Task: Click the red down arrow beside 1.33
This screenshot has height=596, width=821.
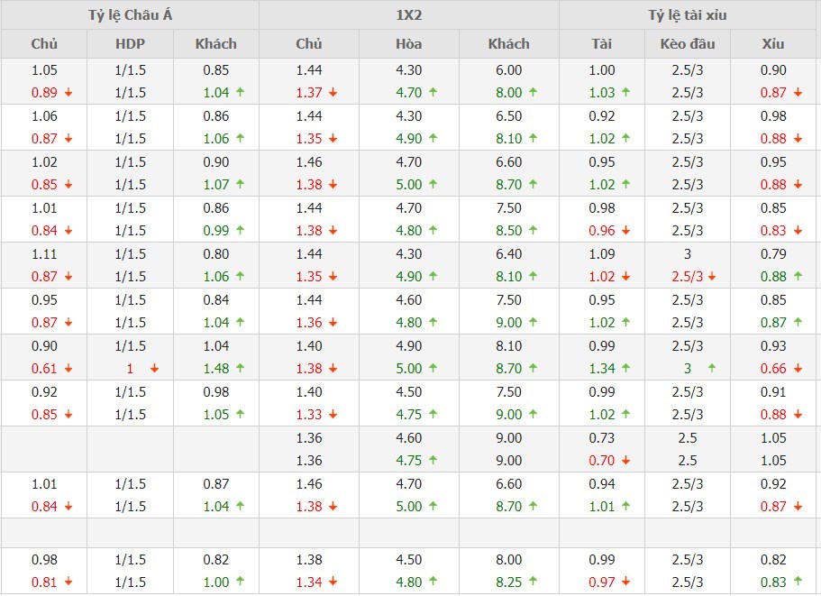Action: click(333, 415)
